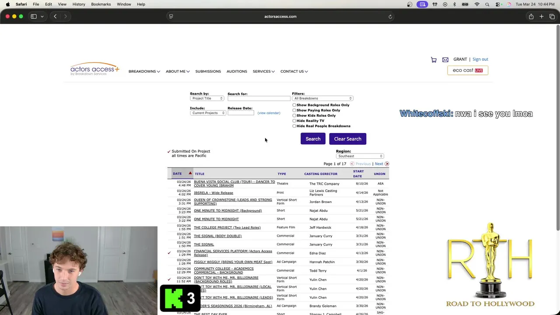
Task: Reload the page with the refresh icon
Action: click(x=390, y=17)
